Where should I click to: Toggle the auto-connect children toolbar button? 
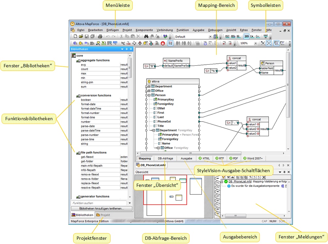[170, 43]
